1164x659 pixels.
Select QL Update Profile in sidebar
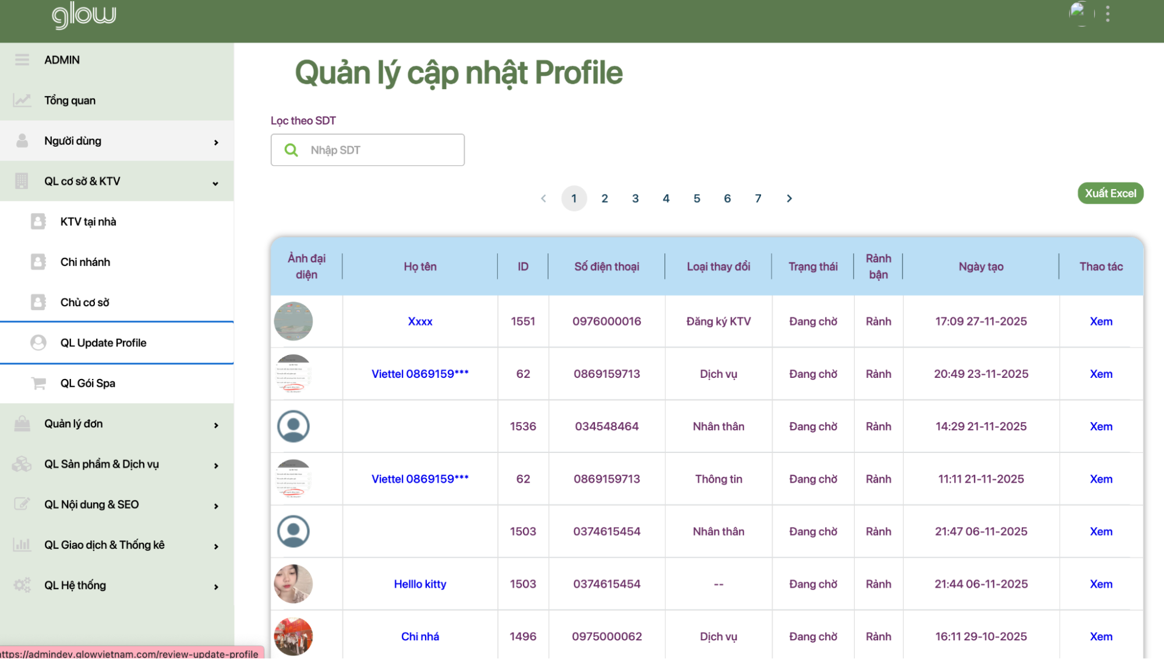tap(103, 343)
